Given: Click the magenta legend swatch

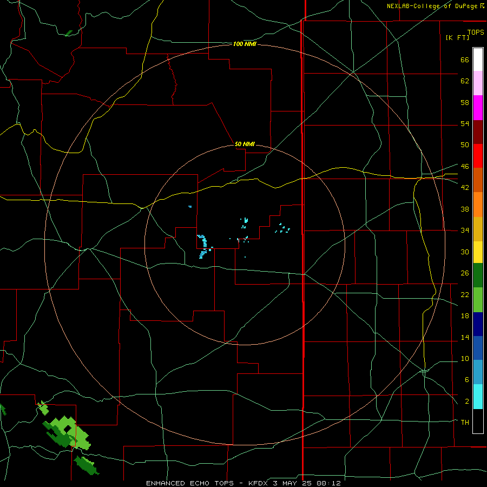Looking at the screenshot, I should point(478,108).
